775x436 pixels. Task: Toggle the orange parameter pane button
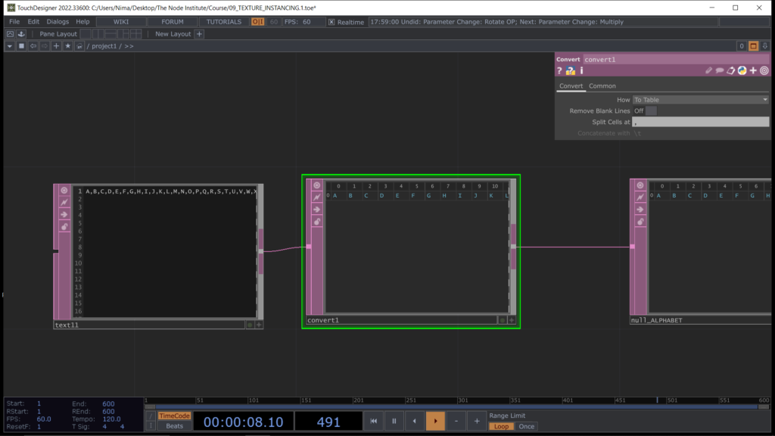(753, 46)
